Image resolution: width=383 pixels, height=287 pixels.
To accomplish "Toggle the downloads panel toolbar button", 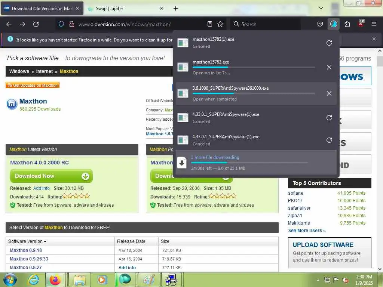I will click(x=333, y=24).
